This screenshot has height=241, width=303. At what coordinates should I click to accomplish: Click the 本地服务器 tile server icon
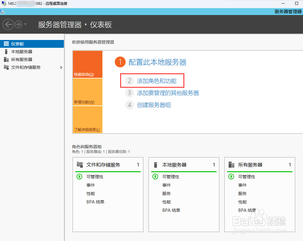click(x=156, y=164)
